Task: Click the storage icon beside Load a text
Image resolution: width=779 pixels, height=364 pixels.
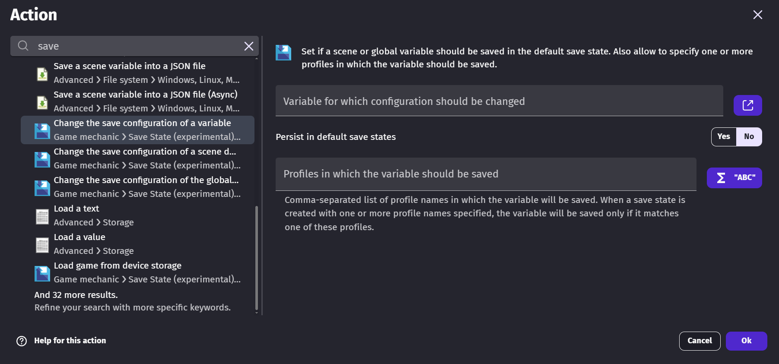Action: coord(42,216)
